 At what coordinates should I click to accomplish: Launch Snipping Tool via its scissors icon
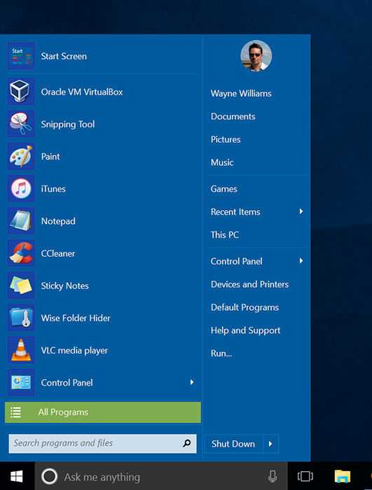coord(20,124)
